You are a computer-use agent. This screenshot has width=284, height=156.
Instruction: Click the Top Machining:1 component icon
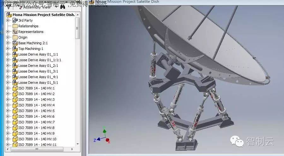click(15, 49)
